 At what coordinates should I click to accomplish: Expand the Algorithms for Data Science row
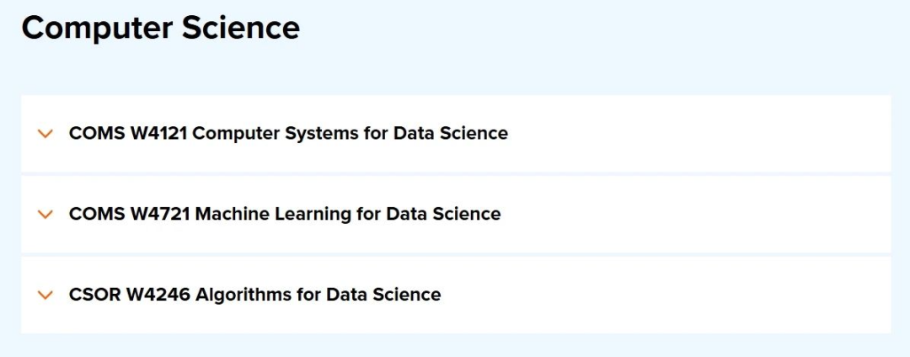(254, 296)
